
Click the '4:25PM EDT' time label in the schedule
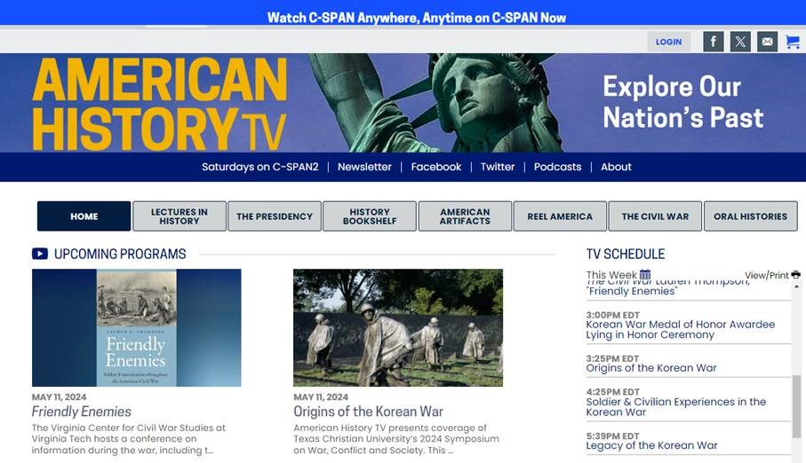point(613,392)
